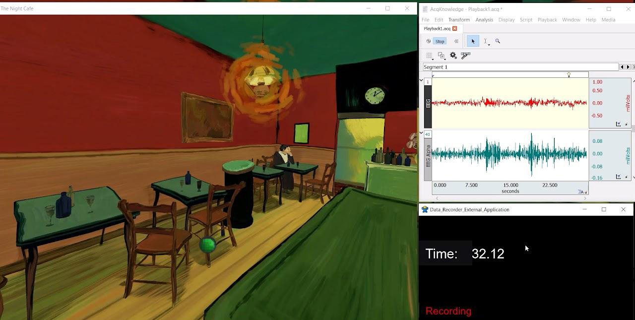Click the 15.000 time axis label
Screen dimensions: 635x320
point(510,185)
